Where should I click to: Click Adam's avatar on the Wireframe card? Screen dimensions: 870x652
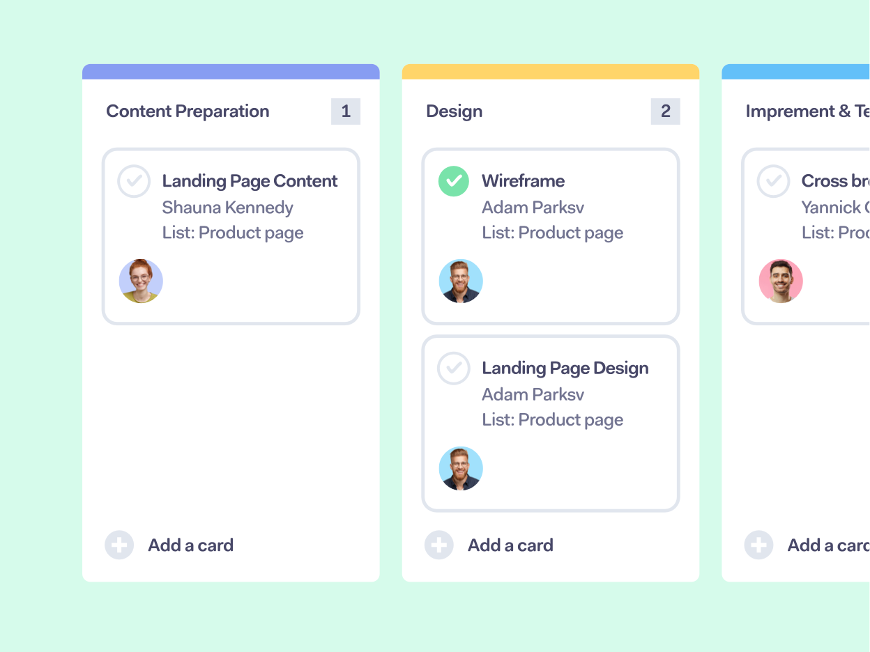tap(461, 281)
